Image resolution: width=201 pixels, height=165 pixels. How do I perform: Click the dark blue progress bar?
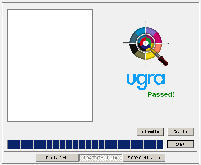click(85, 145)
